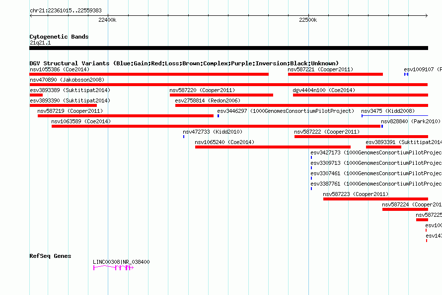Open nsv3475 (Kidd2008) label
Image resolution: width=442 pixels, height=295 pixels.
pyautogui.click(x=388, y=111)
